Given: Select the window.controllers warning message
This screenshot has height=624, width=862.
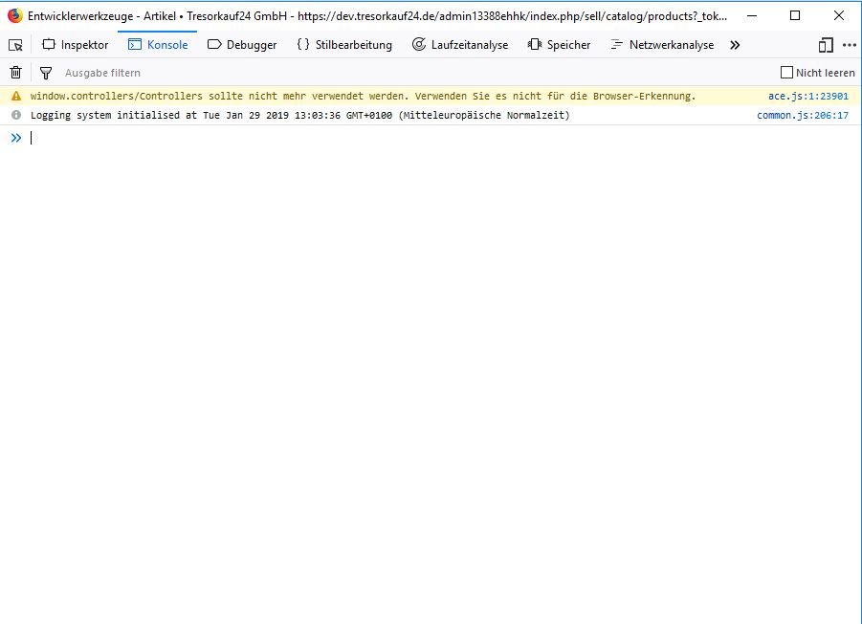Looking at the screenshot, I should coord(363,97).
